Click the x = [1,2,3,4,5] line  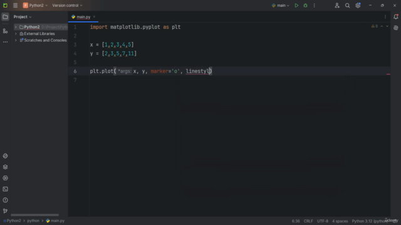(x=112, y=44)
